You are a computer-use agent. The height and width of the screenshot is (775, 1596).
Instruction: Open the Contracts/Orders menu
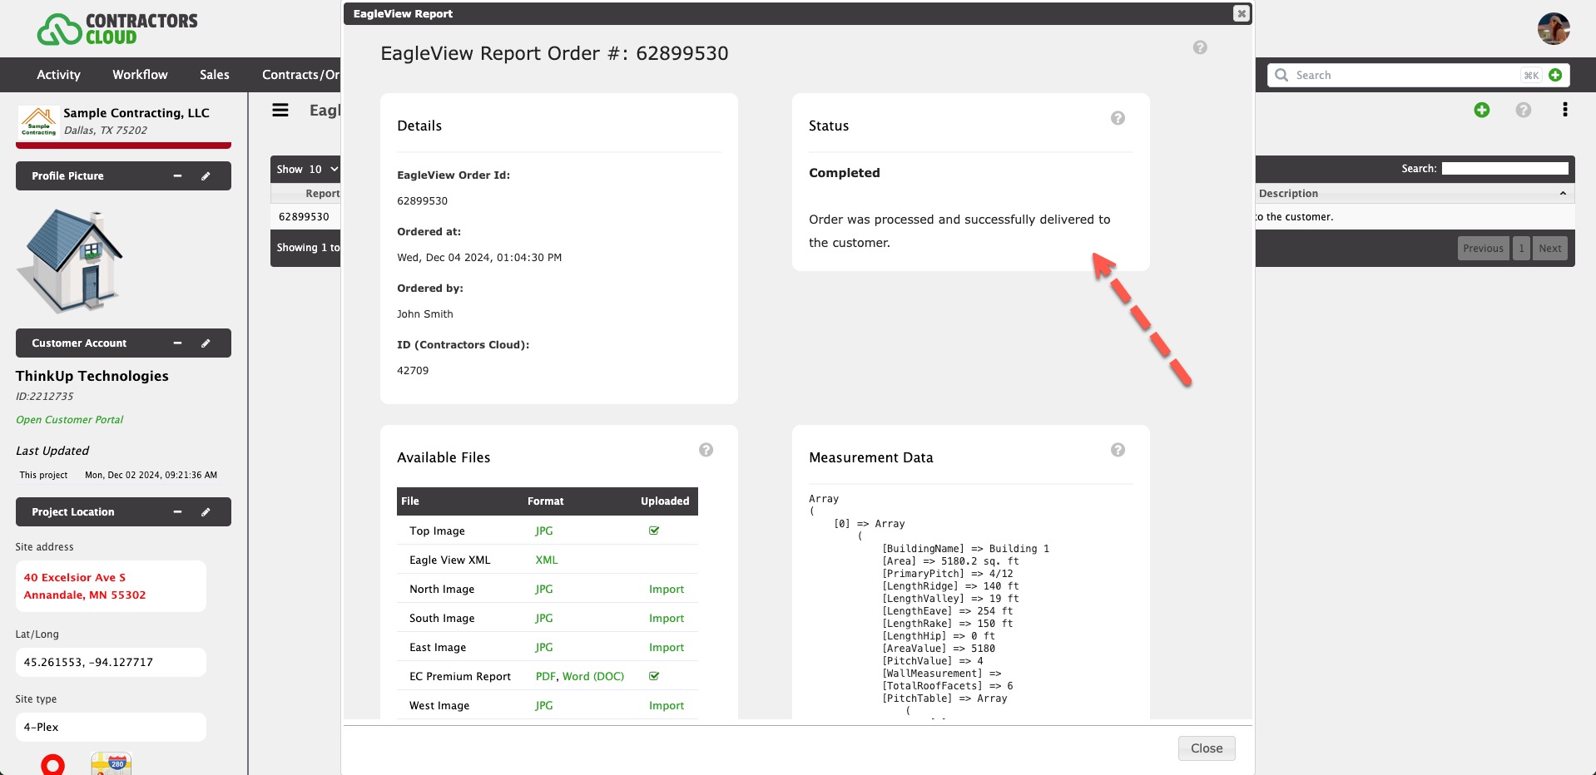coord(300,75)
